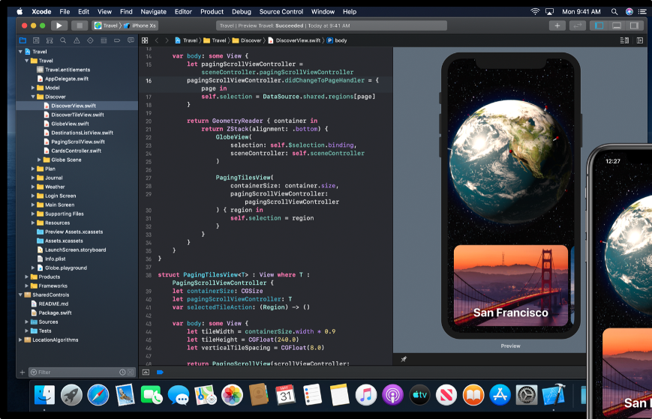Expand the LocationAlgorithms package
Screen dimensions: 652x419
tap(20, 340)
